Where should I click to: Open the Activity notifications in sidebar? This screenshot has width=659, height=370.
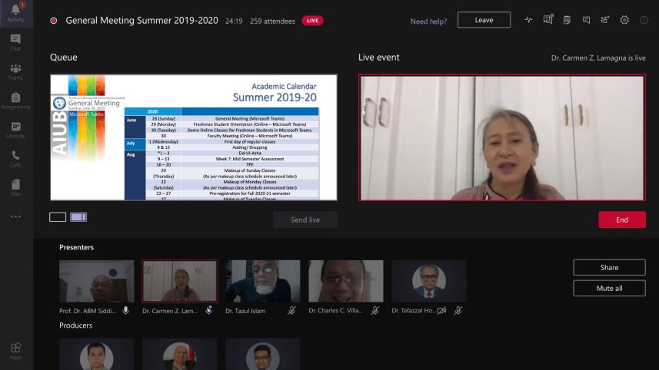coord(16,12)
